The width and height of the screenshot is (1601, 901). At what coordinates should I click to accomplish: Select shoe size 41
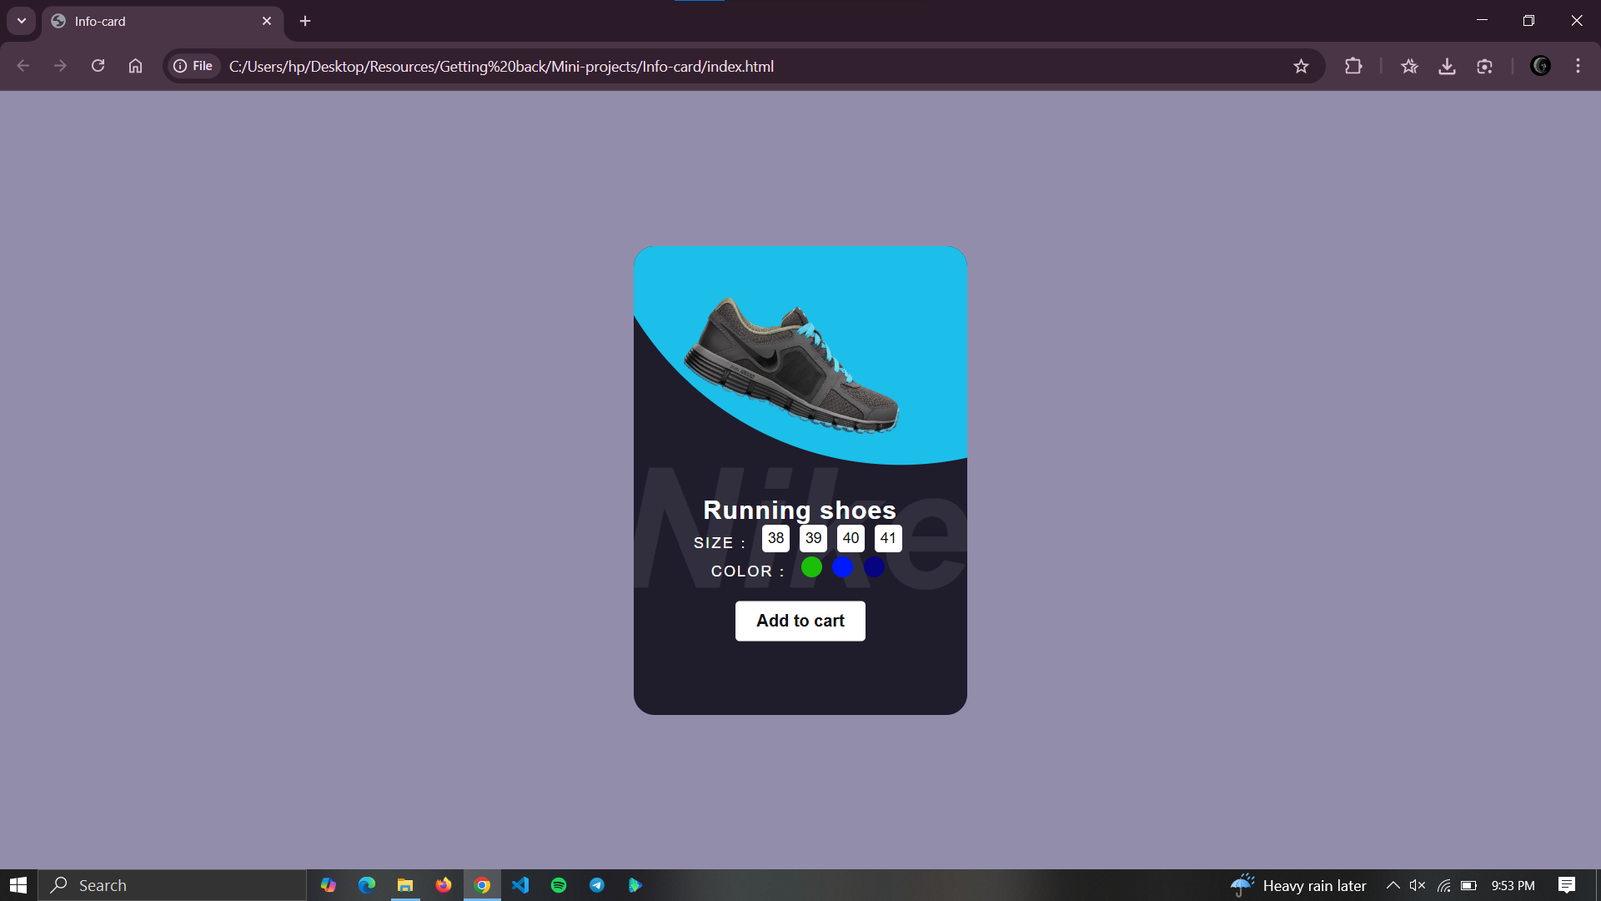[x=888, y=538]
